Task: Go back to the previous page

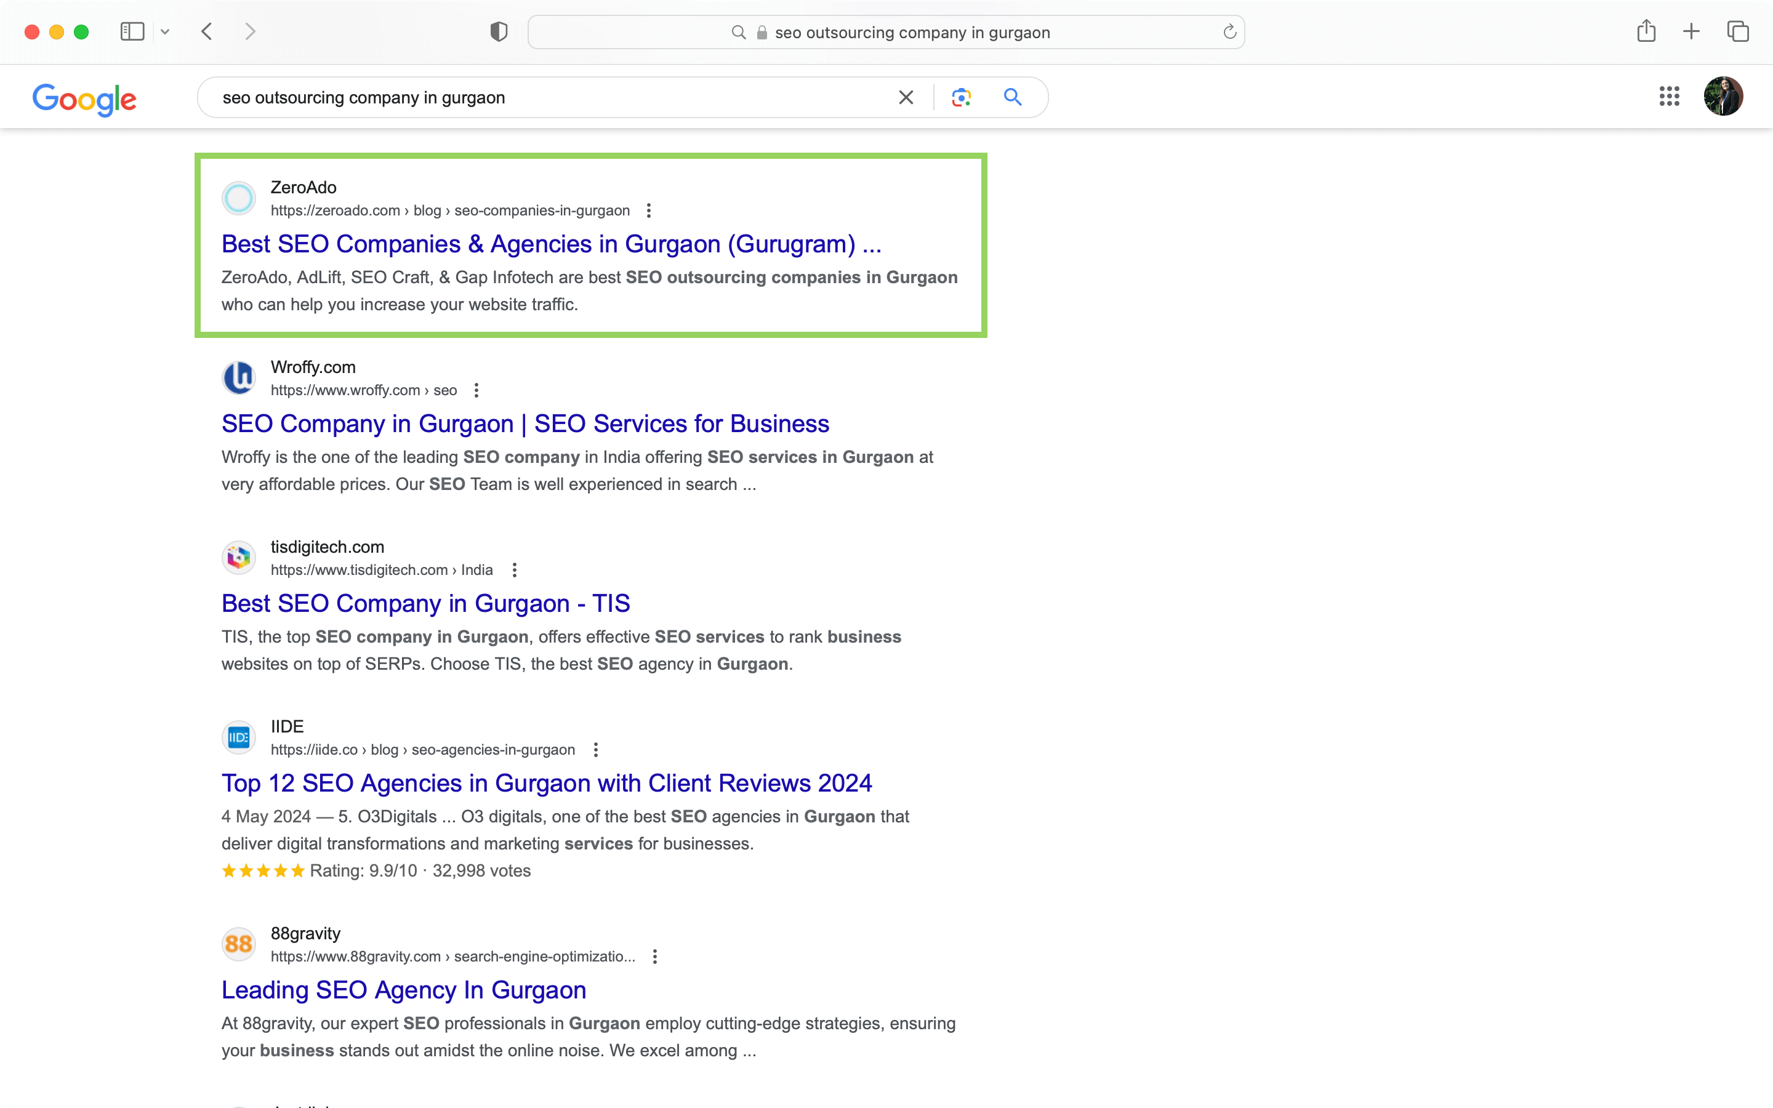Action: pyautogui.click(x=207, y=31)
